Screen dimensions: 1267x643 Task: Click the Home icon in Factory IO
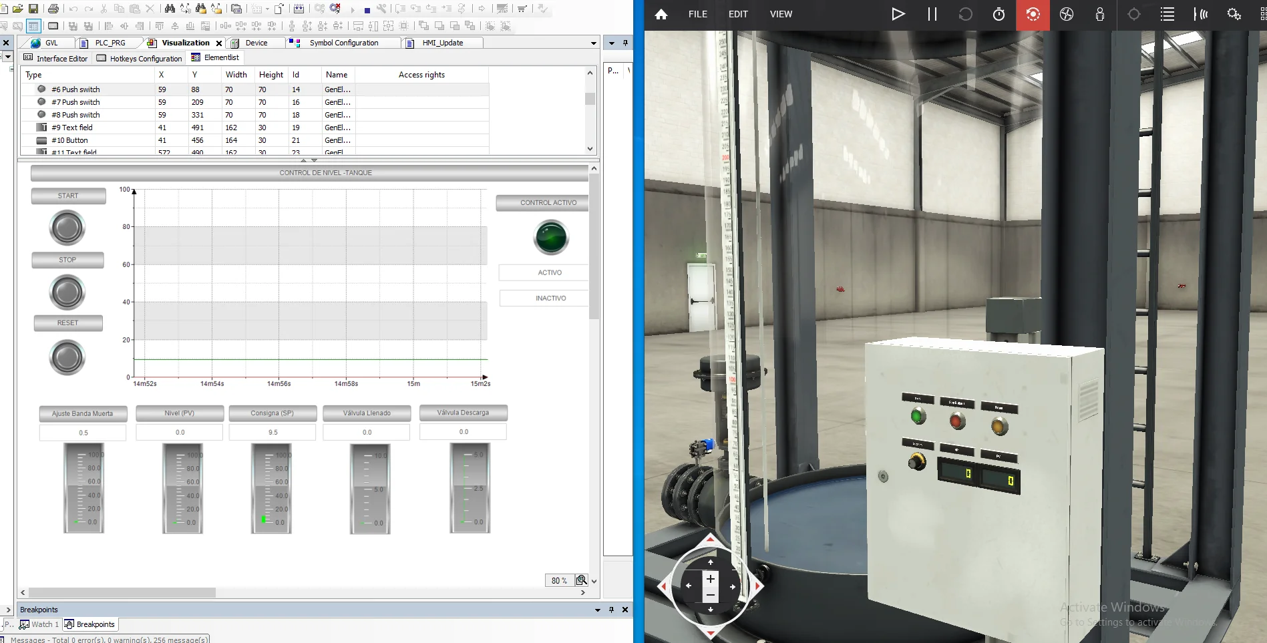tap(661, 14)
